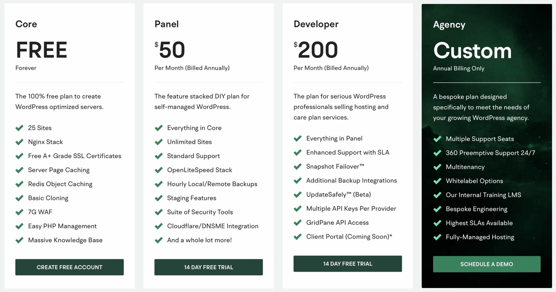The width and height of the screenshot is (556, 292).
Task: Click Schedule A Demo button
Action: 487,264
